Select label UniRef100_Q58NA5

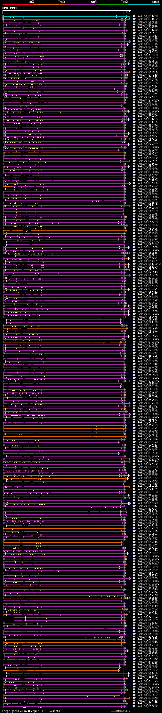(145, 72)
